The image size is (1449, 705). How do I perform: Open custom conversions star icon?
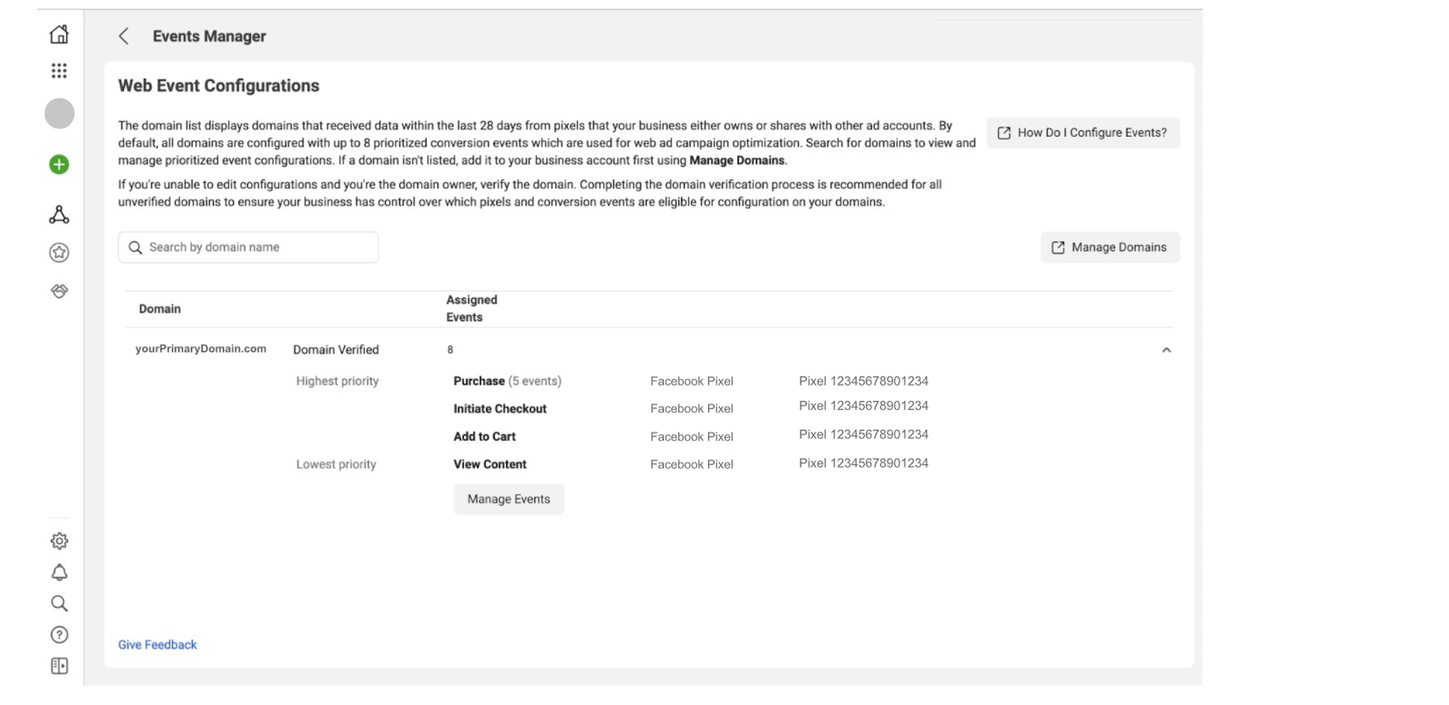point(59,252)
